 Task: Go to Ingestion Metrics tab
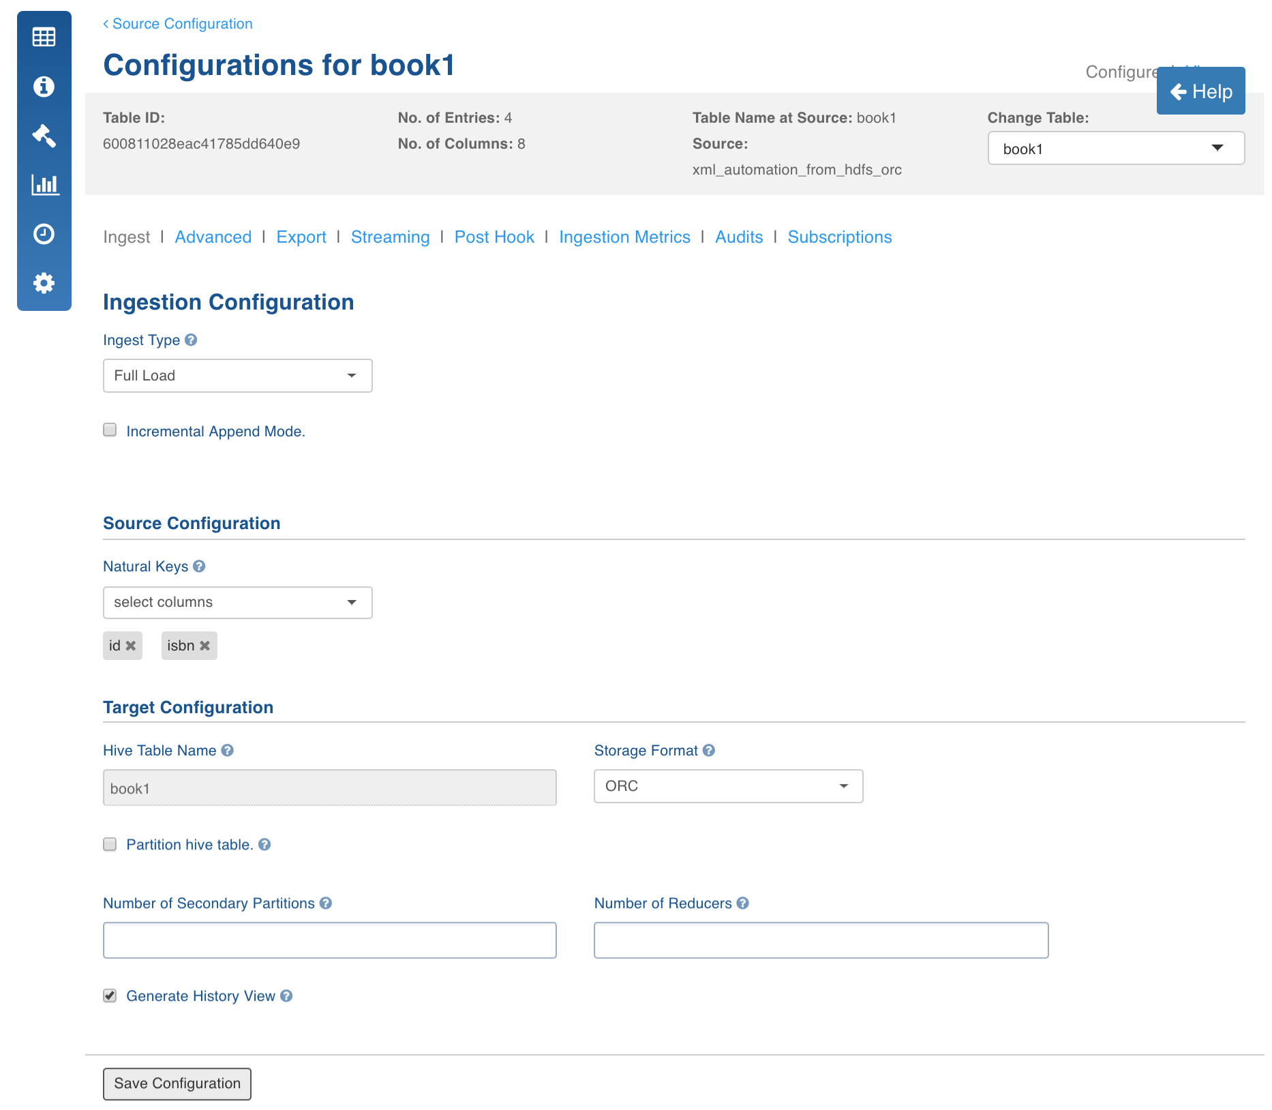[x=625, y=237]
